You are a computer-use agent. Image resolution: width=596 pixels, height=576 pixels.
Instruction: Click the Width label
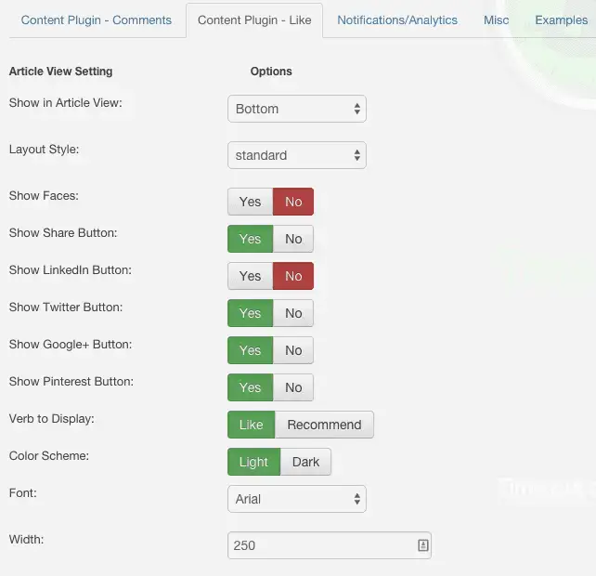click(x=26, y=539)
